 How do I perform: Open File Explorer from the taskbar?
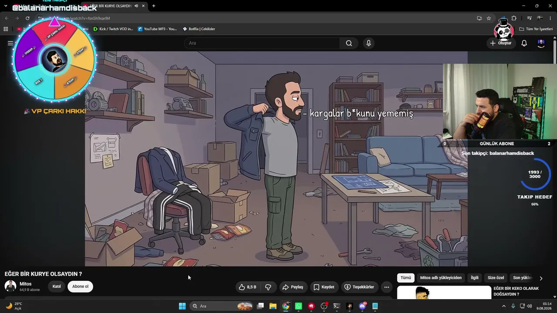point(273,306)
